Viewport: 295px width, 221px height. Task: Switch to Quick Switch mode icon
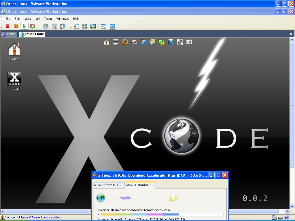(85, 26)
